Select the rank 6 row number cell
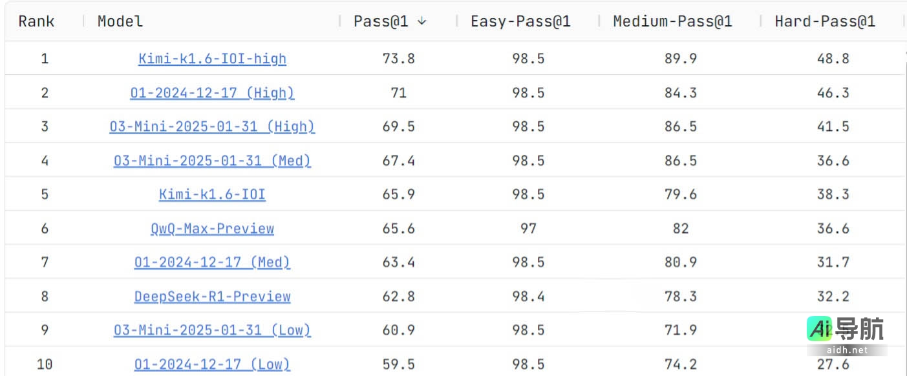This screenshot has width=907, height=376. (45, 228)
